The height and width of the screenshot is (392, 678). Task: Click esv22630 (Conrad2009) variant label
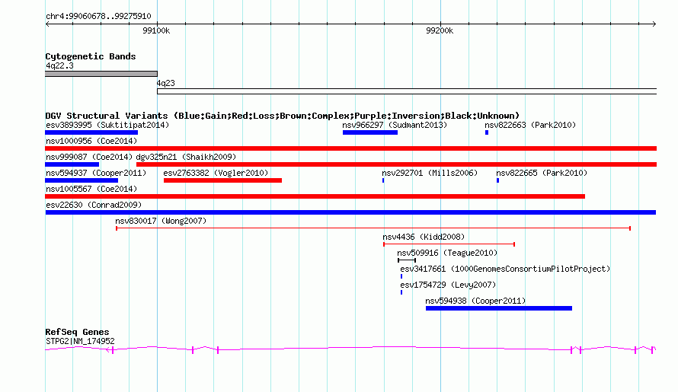[x=94, y=205]
